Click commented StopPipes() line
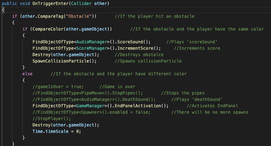The width and height of the screenshot is (271, 146). (87, 93)
